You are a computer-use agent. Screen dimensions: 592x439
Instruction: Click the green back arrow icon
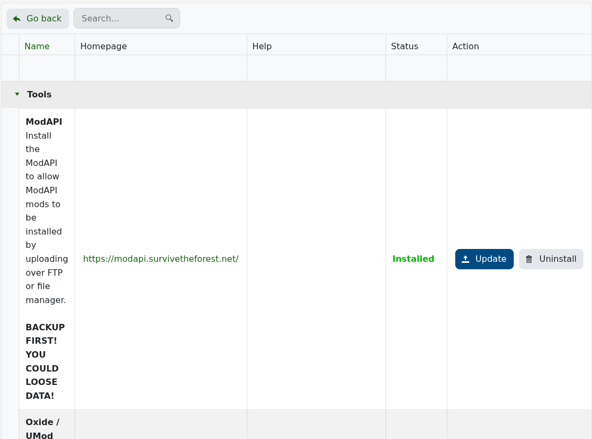[x=17, y=18]
